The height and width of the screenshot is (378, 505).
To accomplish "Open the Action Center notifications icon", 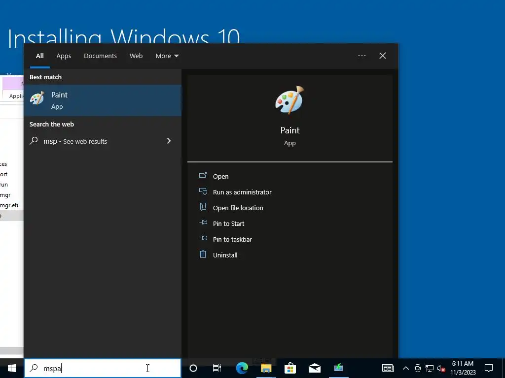I will [489, 368].
